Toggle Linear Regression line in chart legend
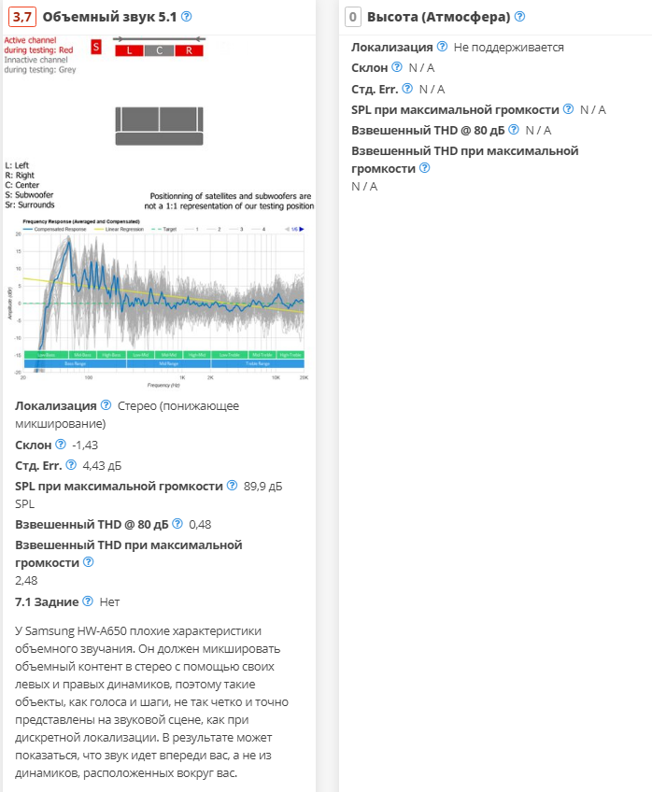The width and height of the screenshot is (652, 792). coord(120,228)
